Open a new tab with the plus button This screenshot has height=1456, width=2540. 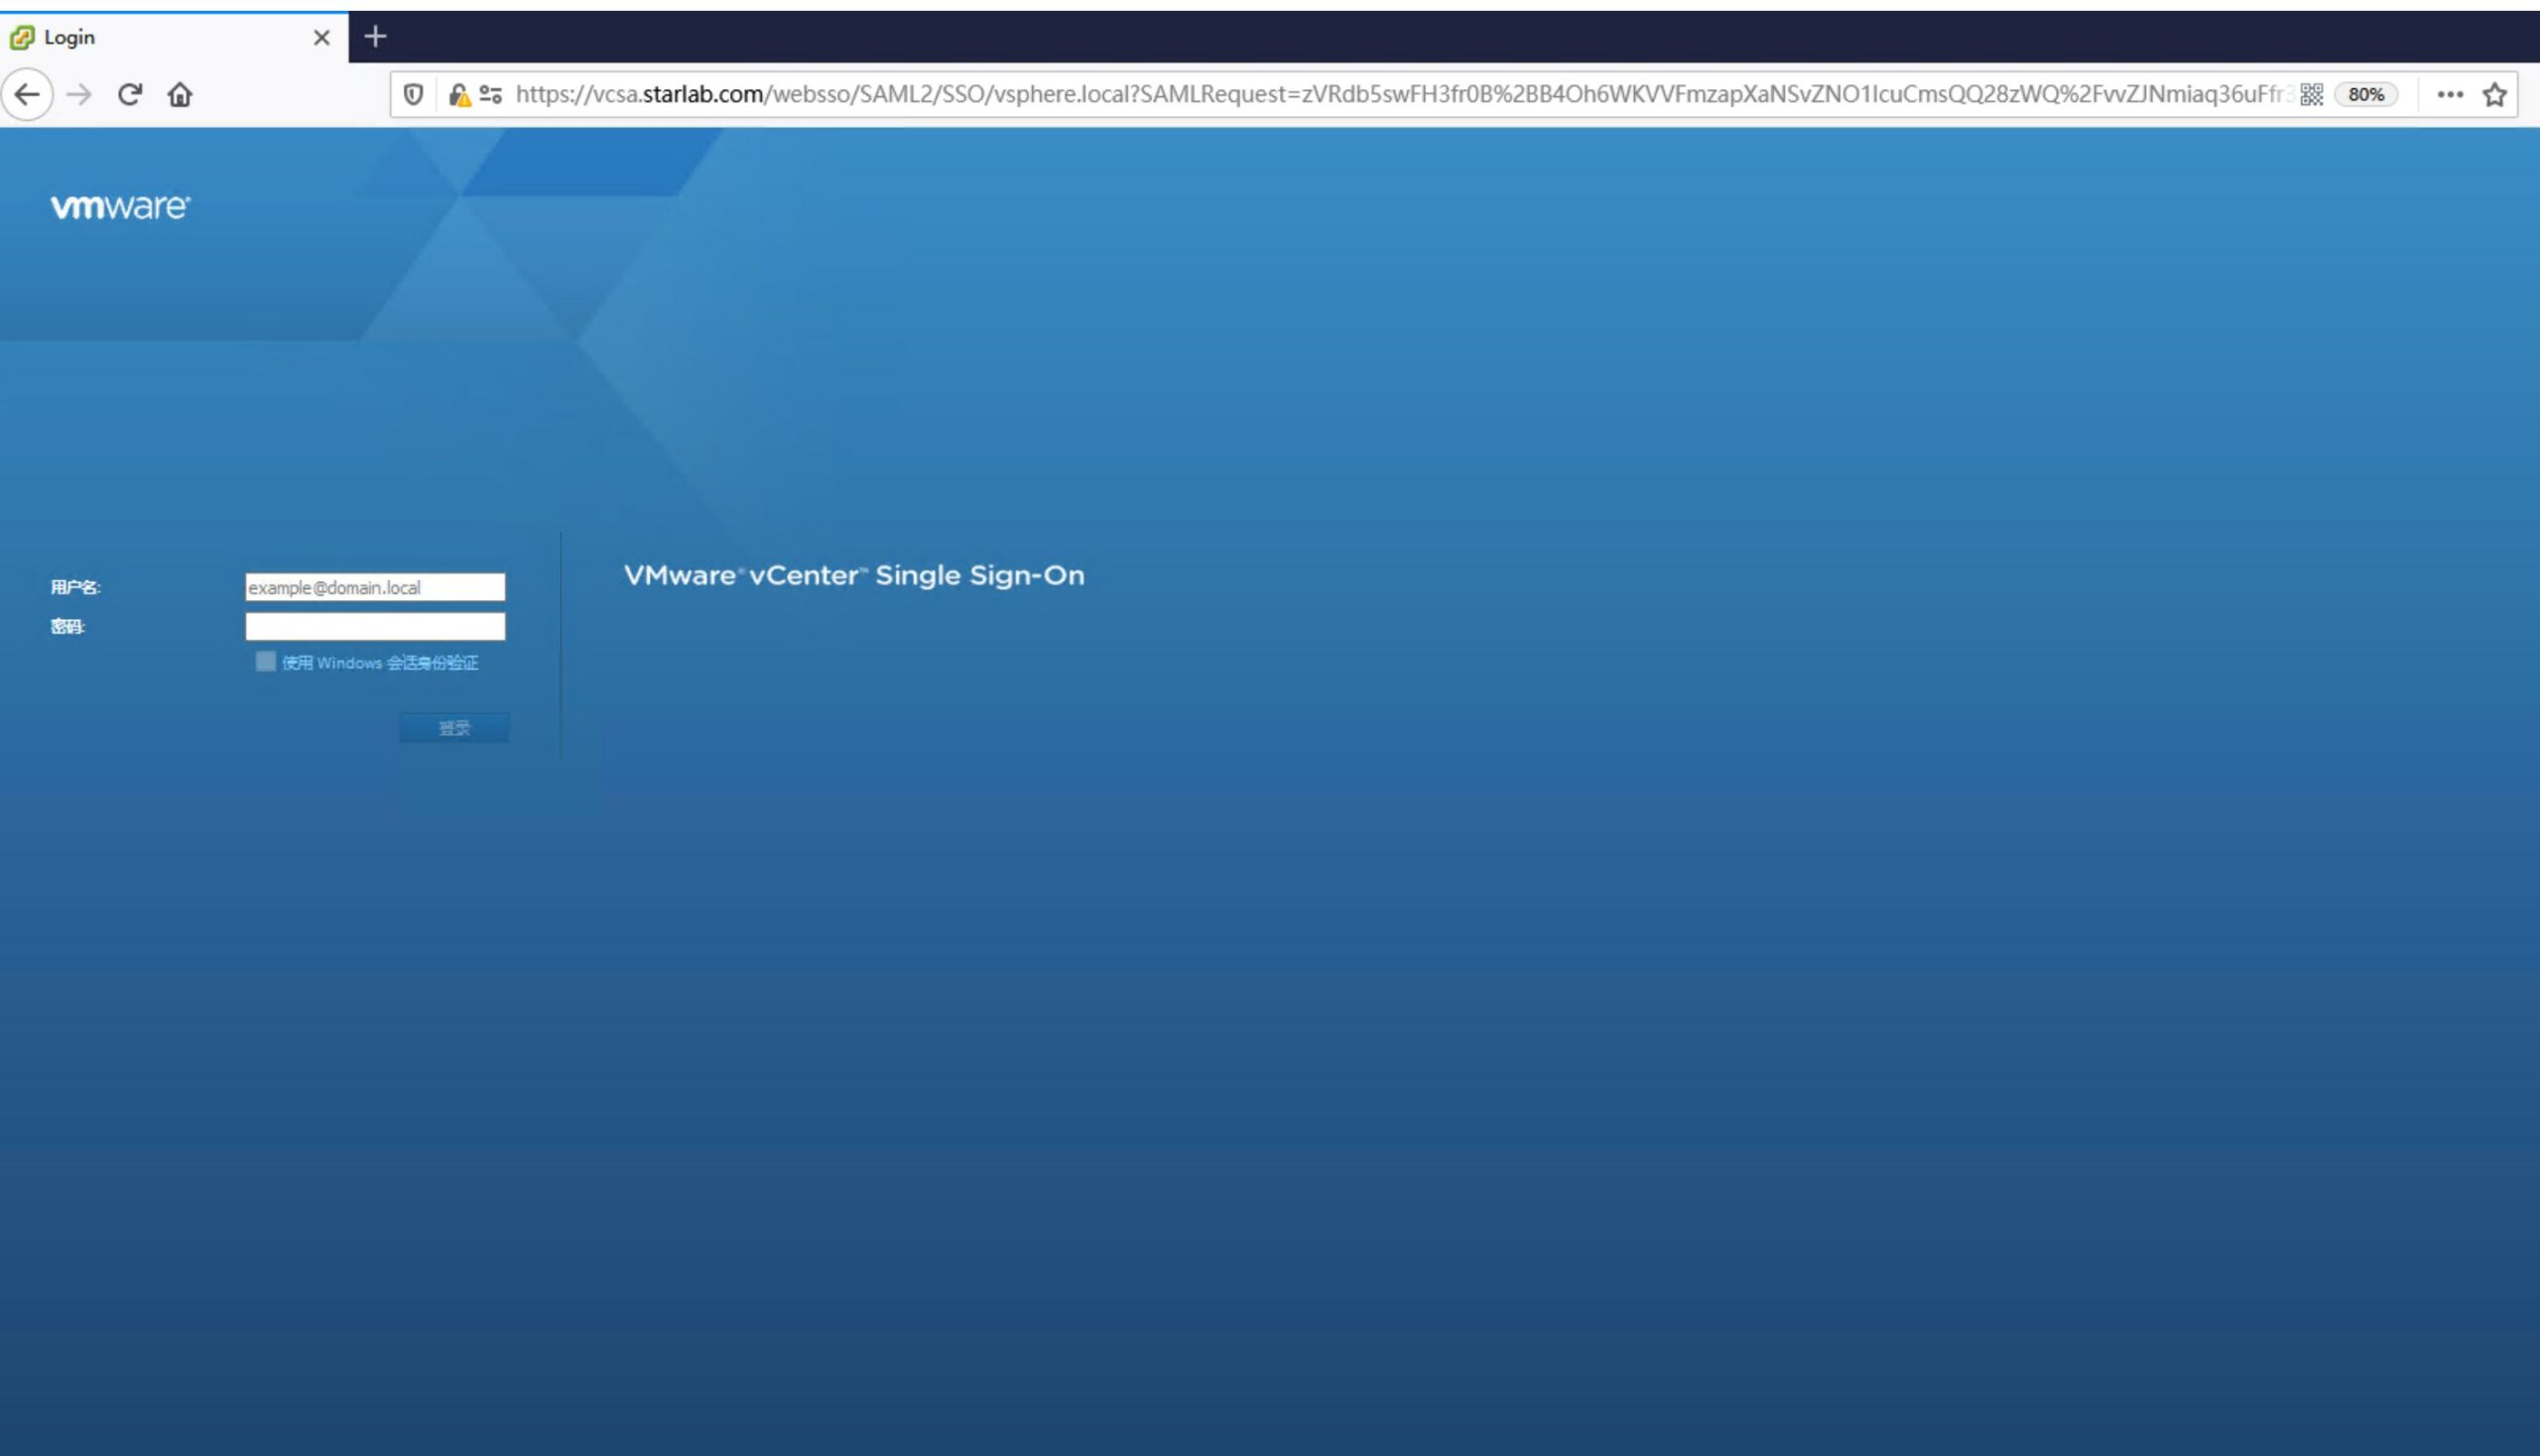tap(375, 37)
